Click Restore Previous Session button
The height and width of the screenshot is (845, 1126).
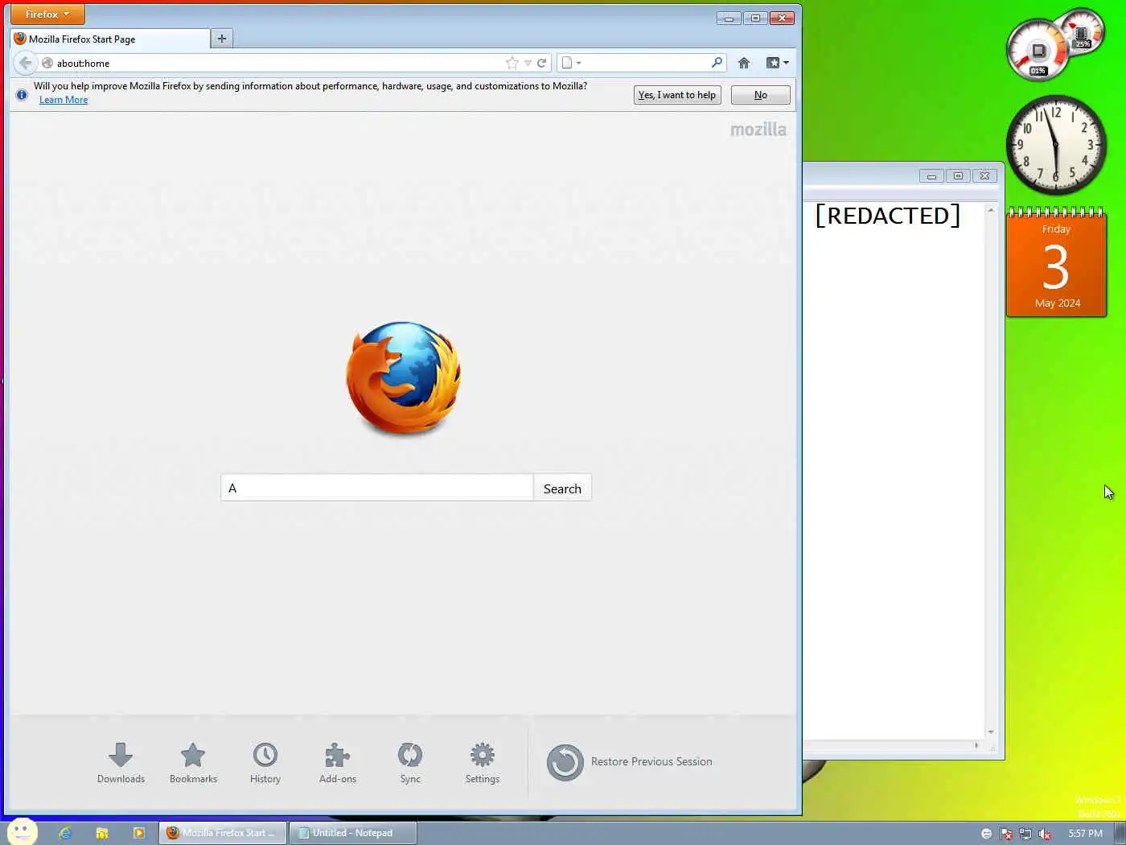coord(630,762)
